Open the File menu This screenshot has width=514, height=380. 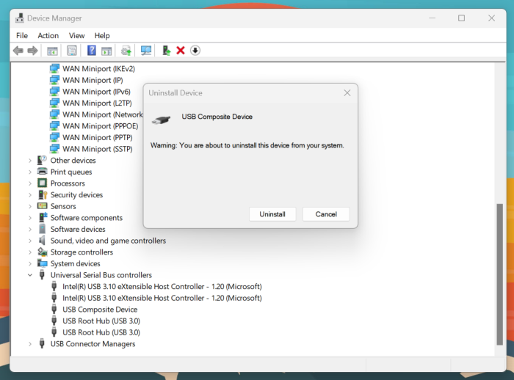tap(22, 35)
